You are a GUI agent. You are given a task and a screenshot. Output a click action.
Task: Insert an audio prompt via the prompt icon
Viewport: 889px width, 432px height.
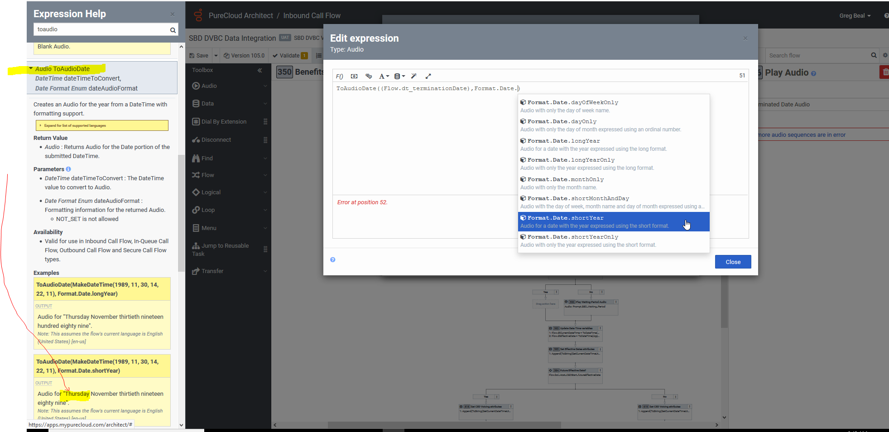(x=354, y=76)
